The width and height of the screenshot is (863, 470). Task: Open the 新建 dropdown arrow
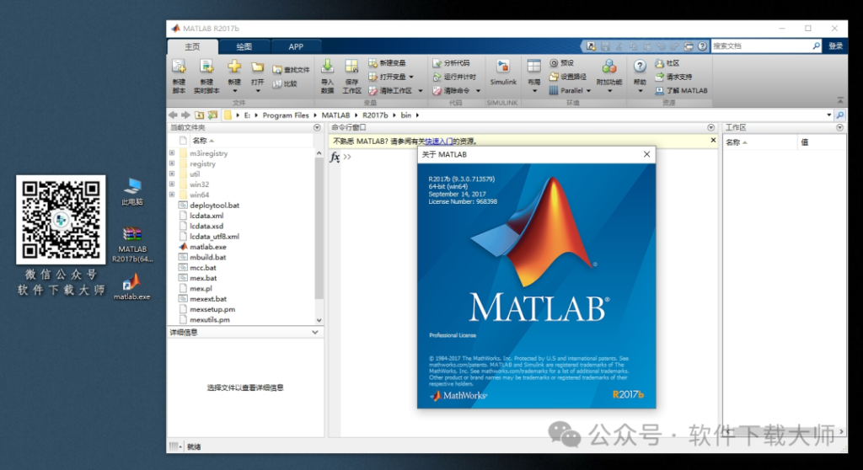coord(234,91)
